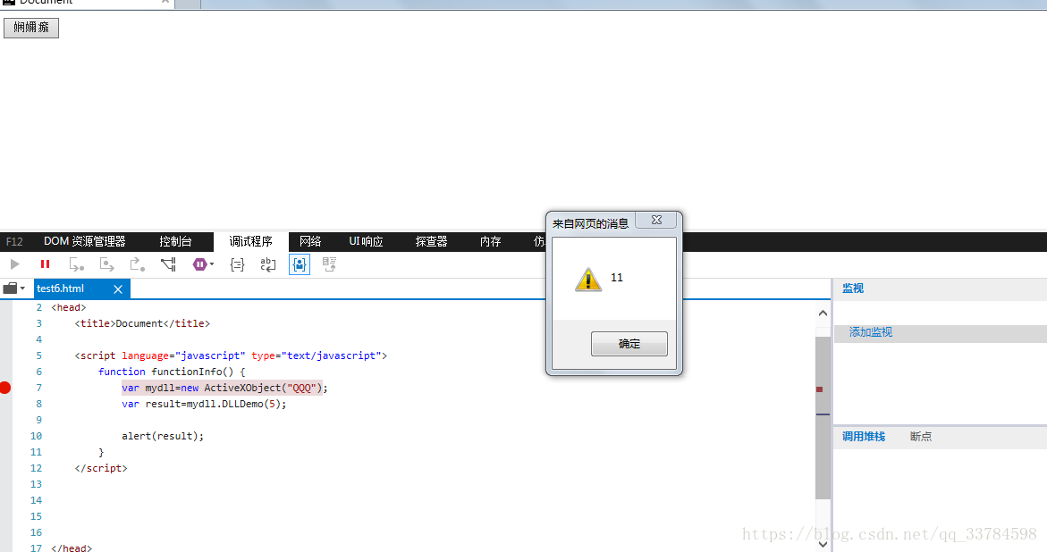Open the exception behavior dropdown icon
Image resolution: width=1047 pixels, height=552 pixels.
pyautogui.click(x=203, y=264)
